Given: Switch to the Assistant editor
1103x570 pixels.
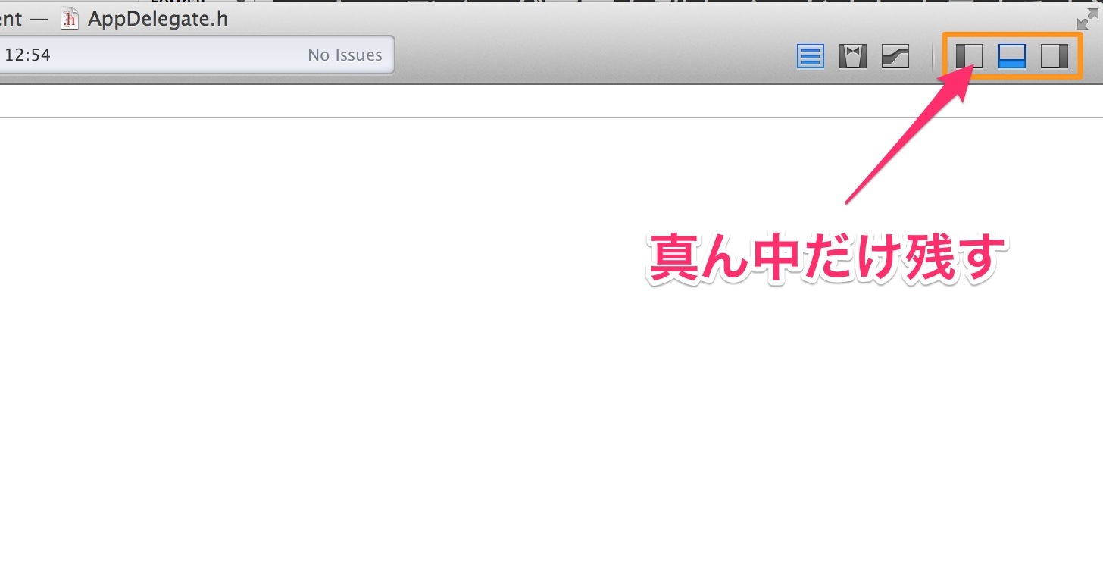Looking at the screenshot, I should point(853,57).
